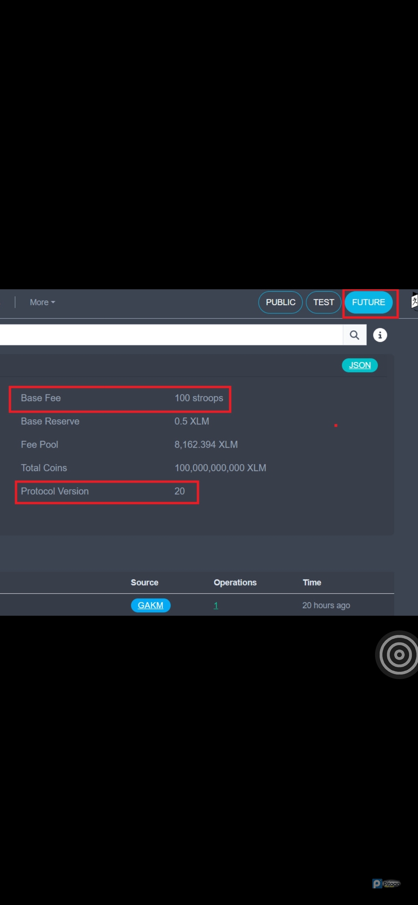418x905 pixels.
Task: Open the GAKM source account link
Action: click(151, 605)
